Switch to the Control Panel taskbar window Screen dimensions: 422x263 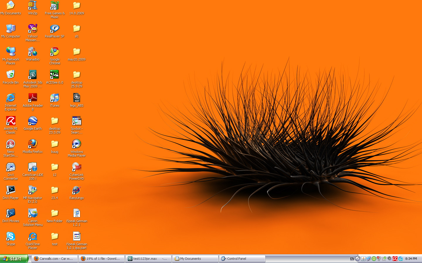pos(242,259)
